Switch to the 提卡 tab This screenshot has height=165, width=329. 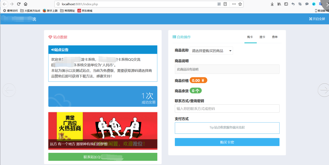pos(262,37)
